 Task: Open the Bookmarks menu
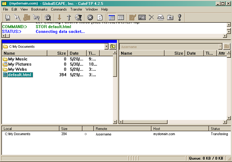tap(39, 9)
